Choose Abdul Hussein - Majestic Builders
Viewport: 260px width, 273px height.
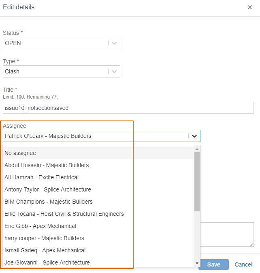tap(98, 165)
